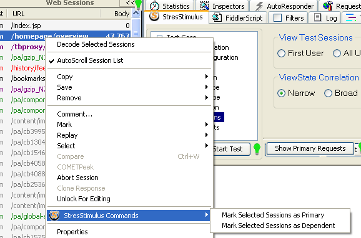
Task: Open the FiddlerScript tab icon
Action: pyautogui.click(x=217, y=17)
